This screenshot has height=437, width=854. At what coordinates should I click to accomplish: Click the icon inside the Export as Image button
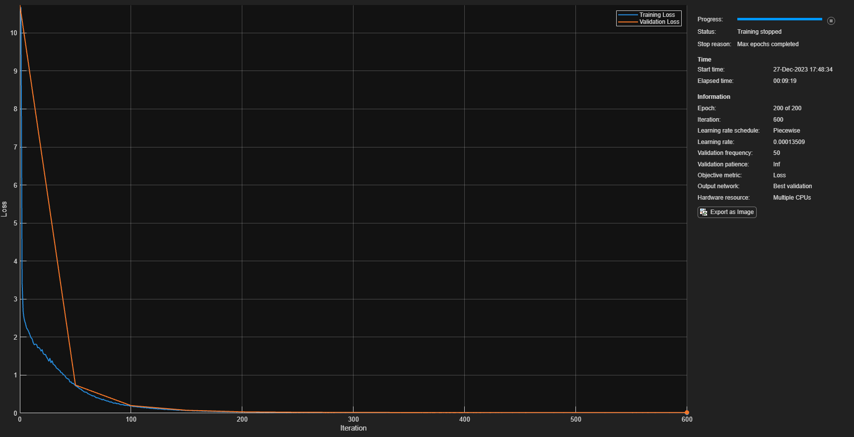pos(704,212)
